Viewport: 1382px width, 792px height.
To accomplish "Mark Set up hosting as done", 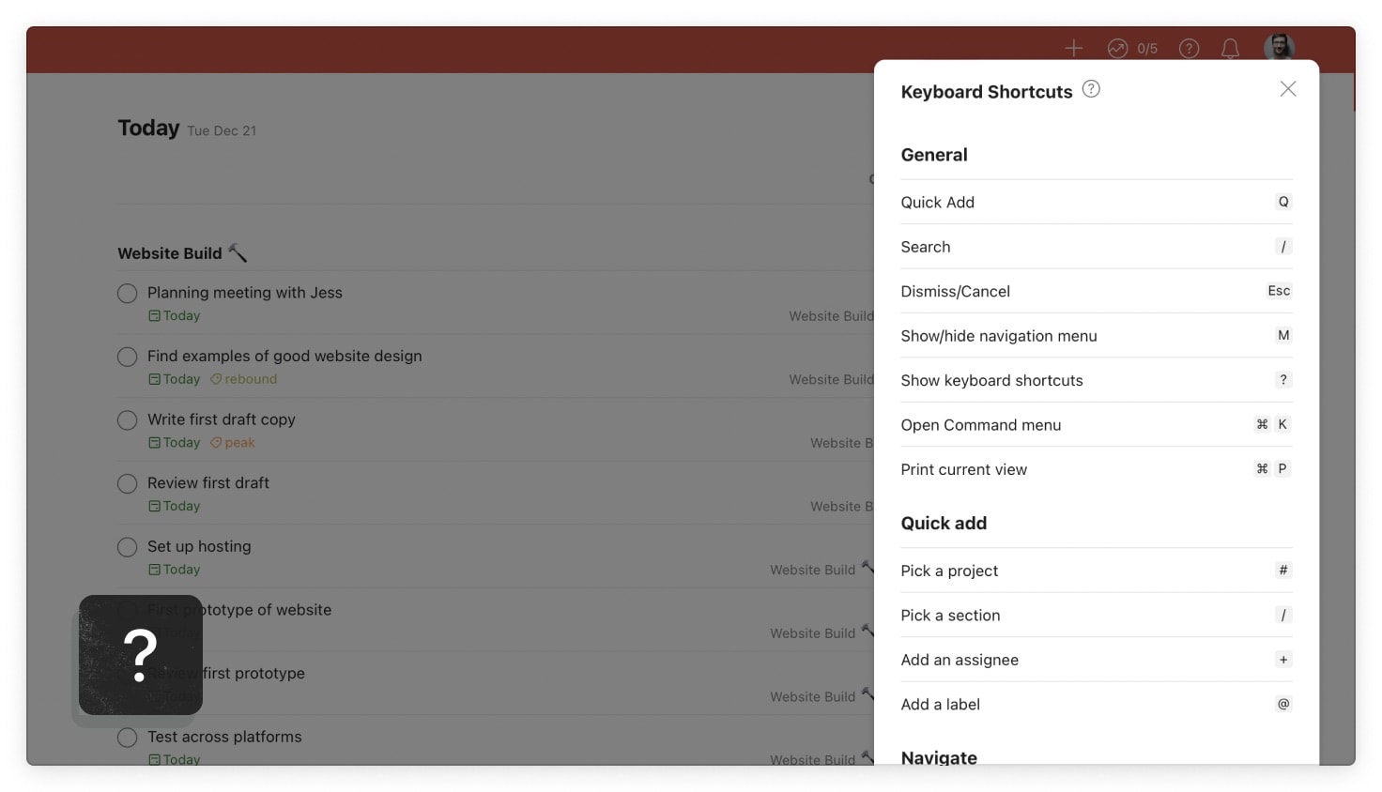I will tap(127, 547).
